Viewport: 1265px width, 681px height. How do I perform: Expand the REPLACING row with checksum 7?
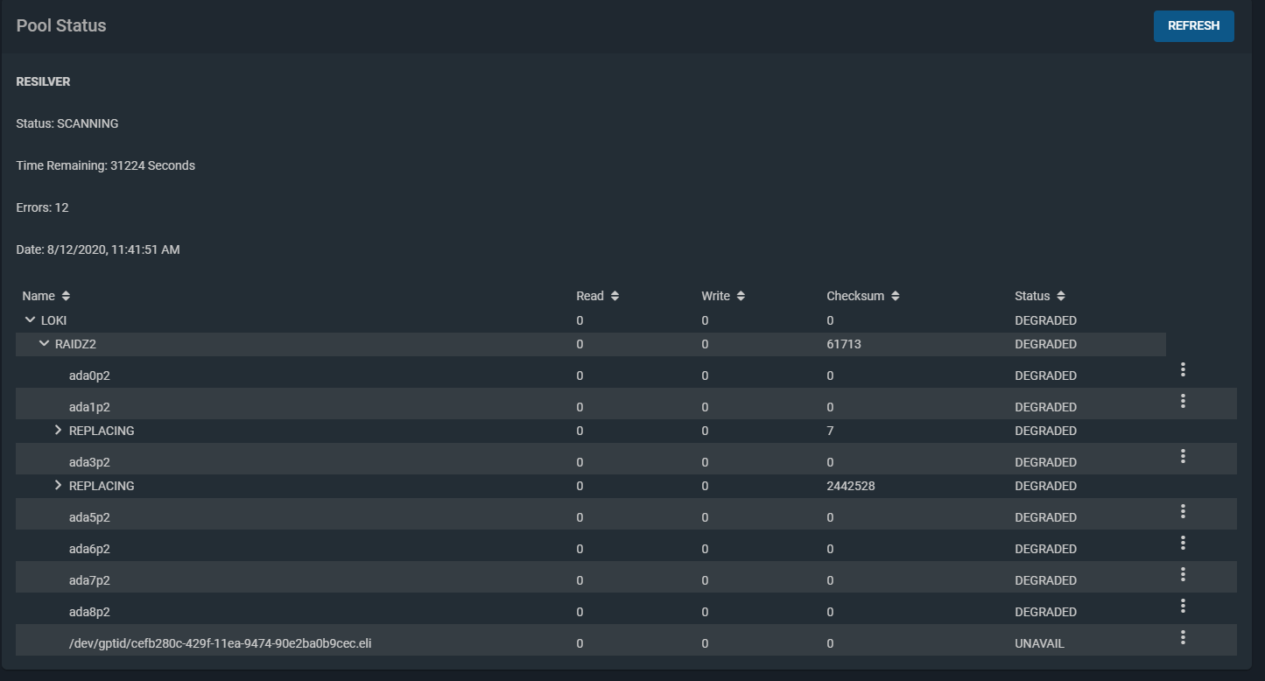click(59, 431)
